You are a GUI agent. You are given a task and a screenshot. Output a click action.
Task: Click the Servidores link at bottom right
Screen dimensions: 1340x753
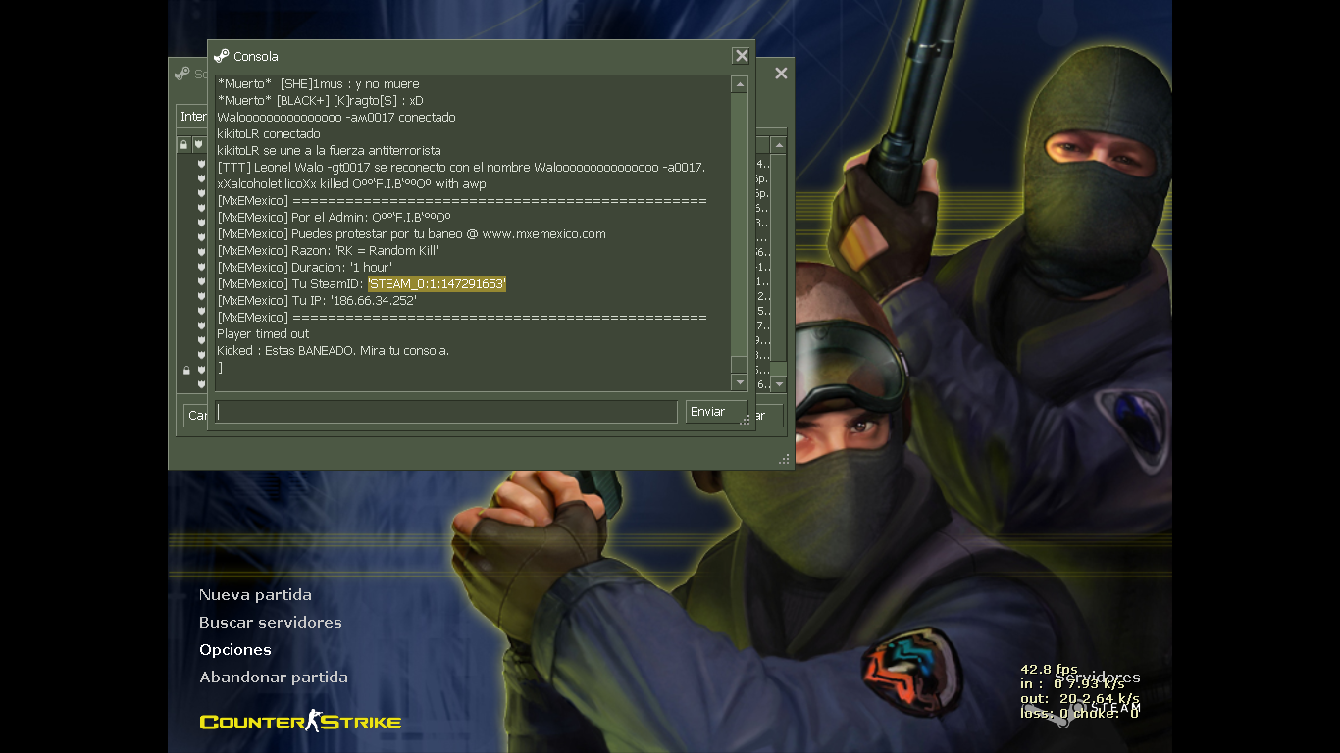(1098, 678)
